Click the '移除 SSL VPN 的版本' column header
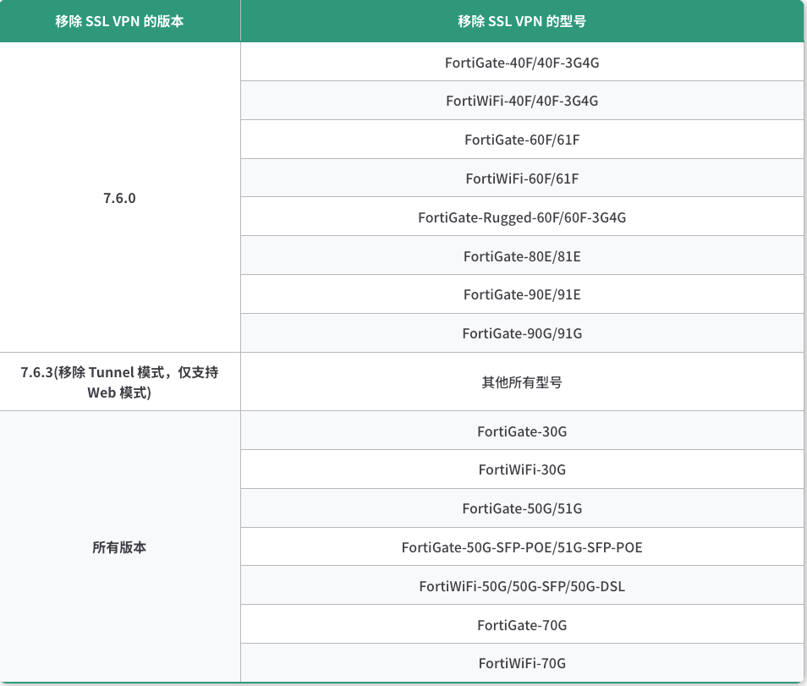807x686 pixels. 119,21
